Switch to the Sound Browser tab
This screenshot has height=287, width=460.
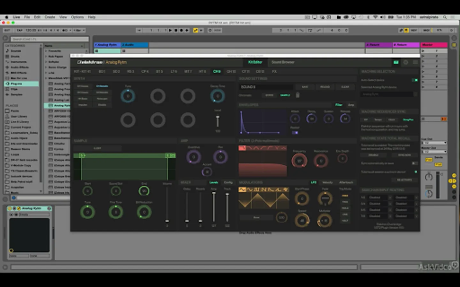point(283,62)
